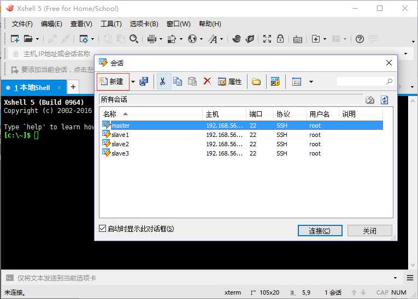This screenshot has width=418, height=299.
Task: Expand the Open folder dropdown arrow
Action: point(37,39)
